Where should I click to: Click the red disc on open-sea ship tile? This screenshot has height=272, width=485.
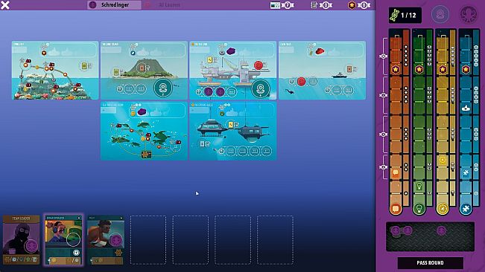(x=301, y=82)
